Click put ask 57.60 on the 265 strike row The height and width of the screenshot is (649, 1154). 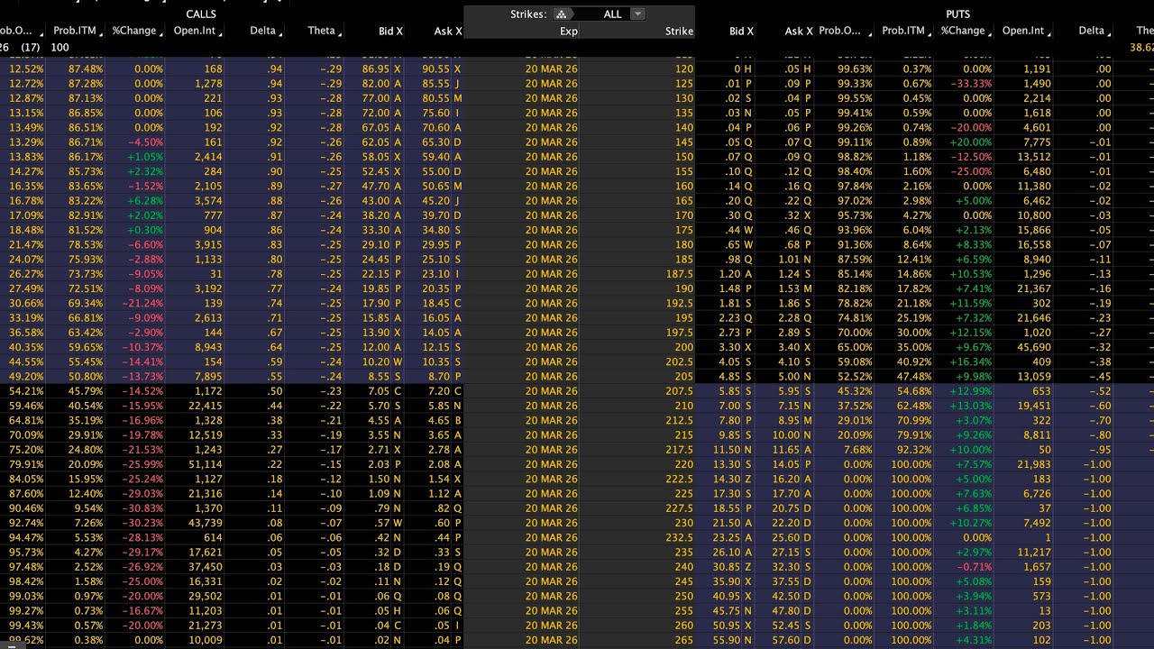792,640
